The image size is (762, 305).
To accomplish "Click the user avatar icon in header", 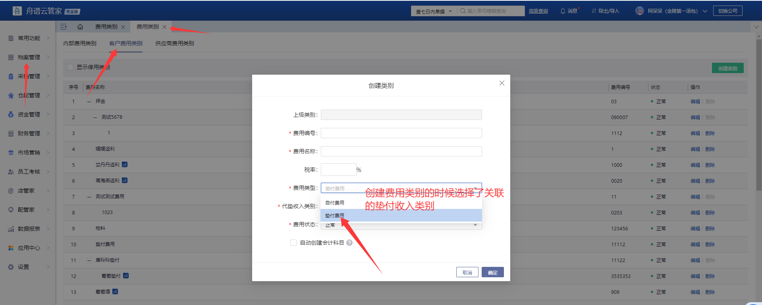I will (x=639, y=11).
